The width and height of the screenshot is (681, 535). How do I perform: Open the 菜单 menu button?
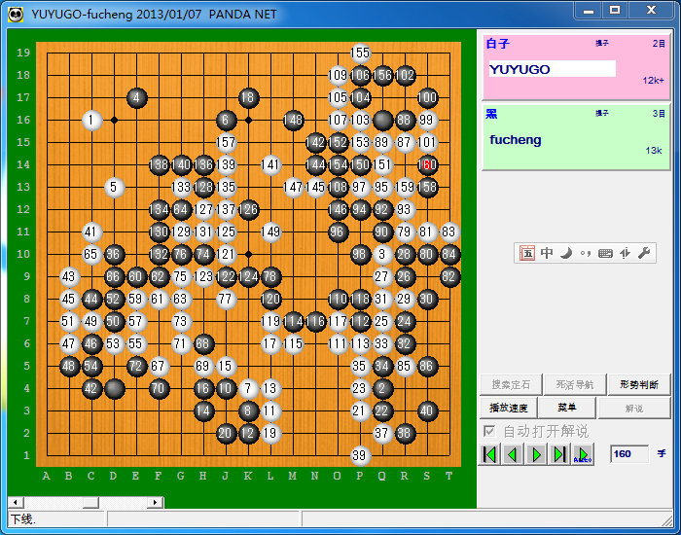(567, 408)
